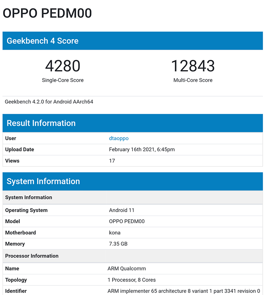Select multi-core score value 12843
The height and width of the screenshot is (295, 267).
[x=193, y=66]
